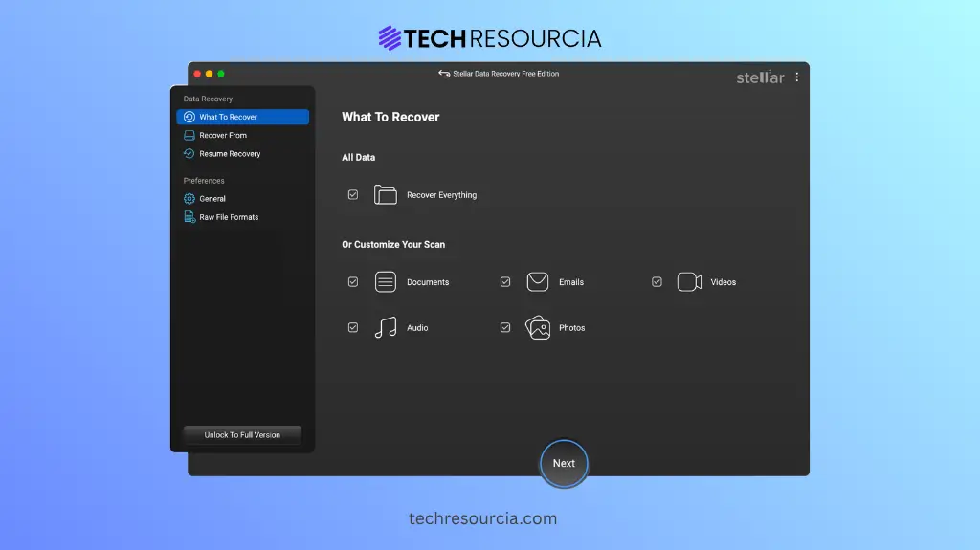Viewport: 980px width, 550px height.
Task: Minimize window with yellow button
Action: pos(210,74)
